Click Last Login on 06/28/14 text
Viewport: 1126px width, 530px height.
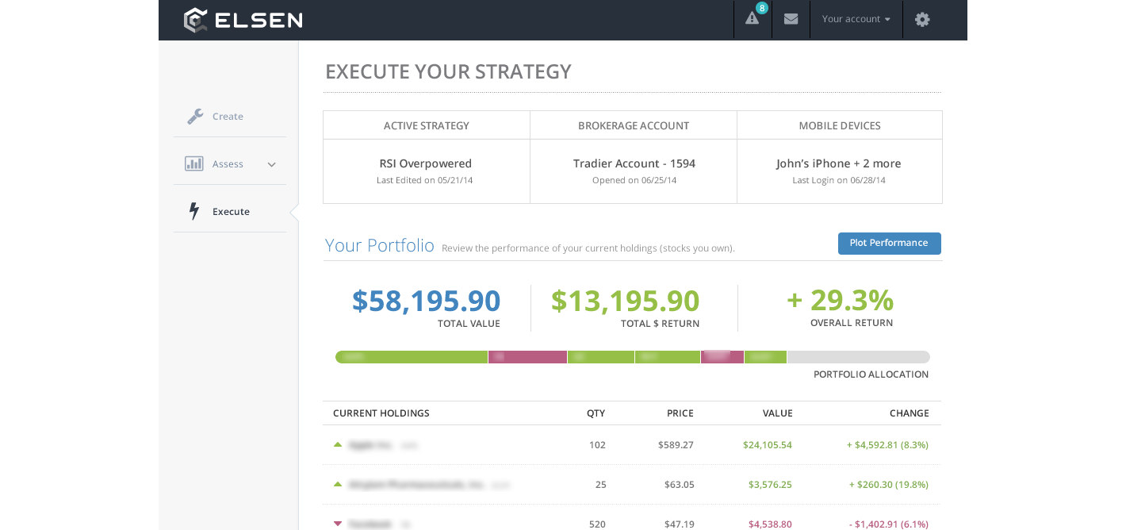pos(839,180)
